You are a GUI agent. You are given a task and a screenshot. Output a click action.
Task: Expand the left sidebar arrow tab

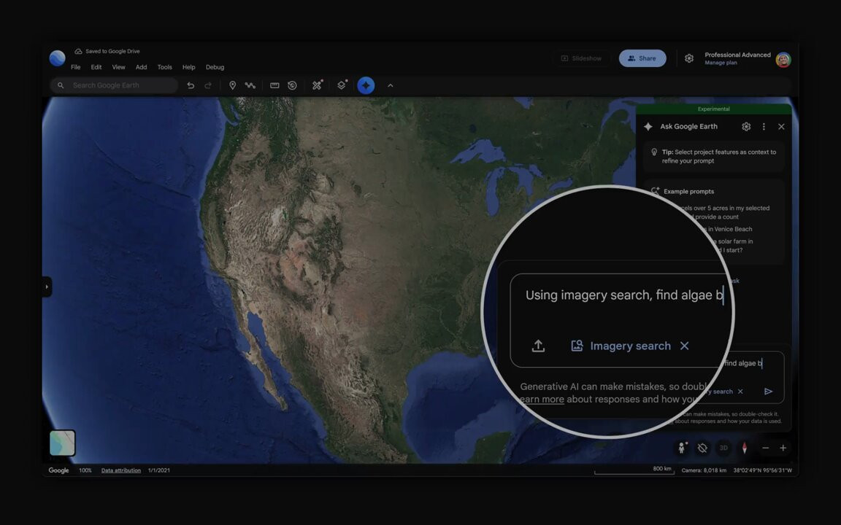tap(47, 287)
